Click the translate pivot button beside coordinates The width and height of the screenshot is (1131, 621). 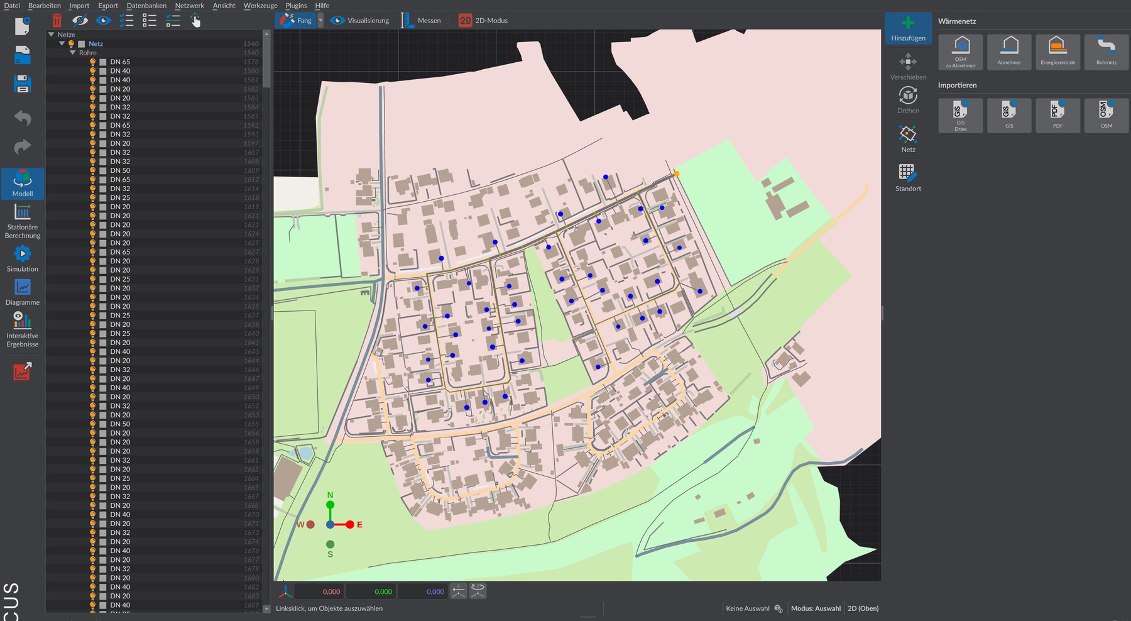(459, 591)
